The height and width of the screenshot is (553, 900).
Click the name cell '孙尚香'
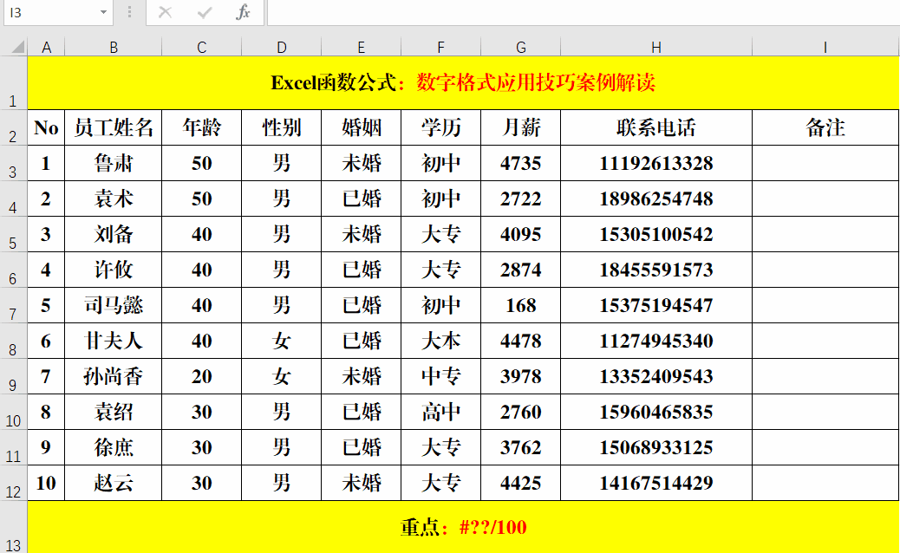click(x=114, y=377)
